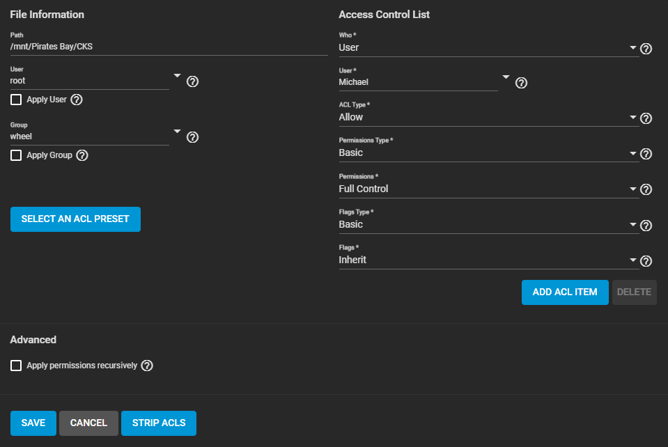This screenshot has width=668, height=447.
Task: Click help icon next to Group wheel
Action: (193, 137)
